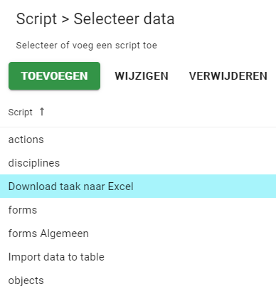
Task: Choose the objects script row
Action: point(138,280)
